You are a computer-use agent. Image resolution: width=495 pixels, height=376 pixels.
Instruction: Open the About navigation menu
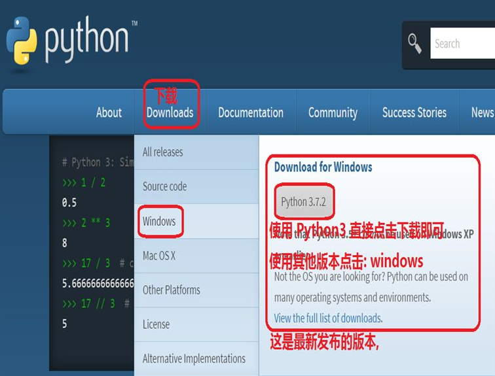[x=109, y=112]
